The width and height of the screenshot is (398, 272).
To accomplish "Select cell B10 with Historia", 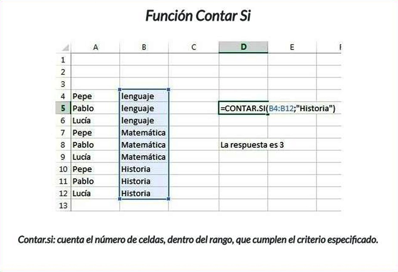I will [143, 169].
